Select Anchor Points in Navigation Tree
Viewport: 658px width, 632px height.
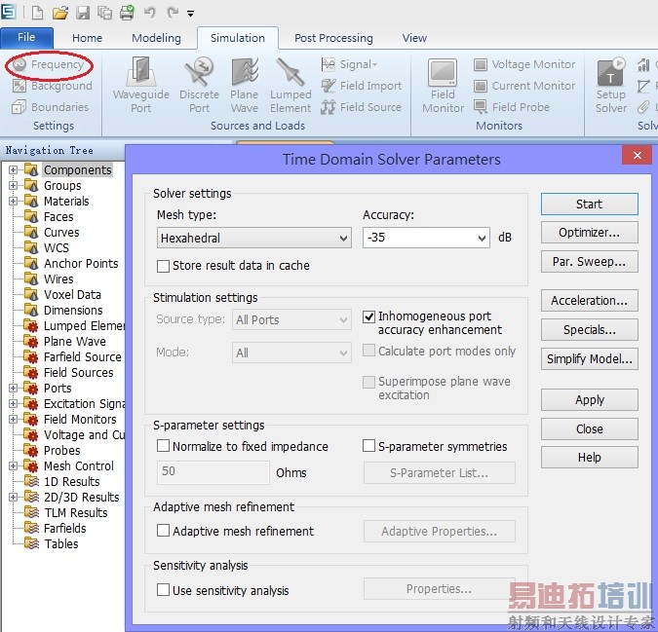pyautogui.click(x=81, y=263)
